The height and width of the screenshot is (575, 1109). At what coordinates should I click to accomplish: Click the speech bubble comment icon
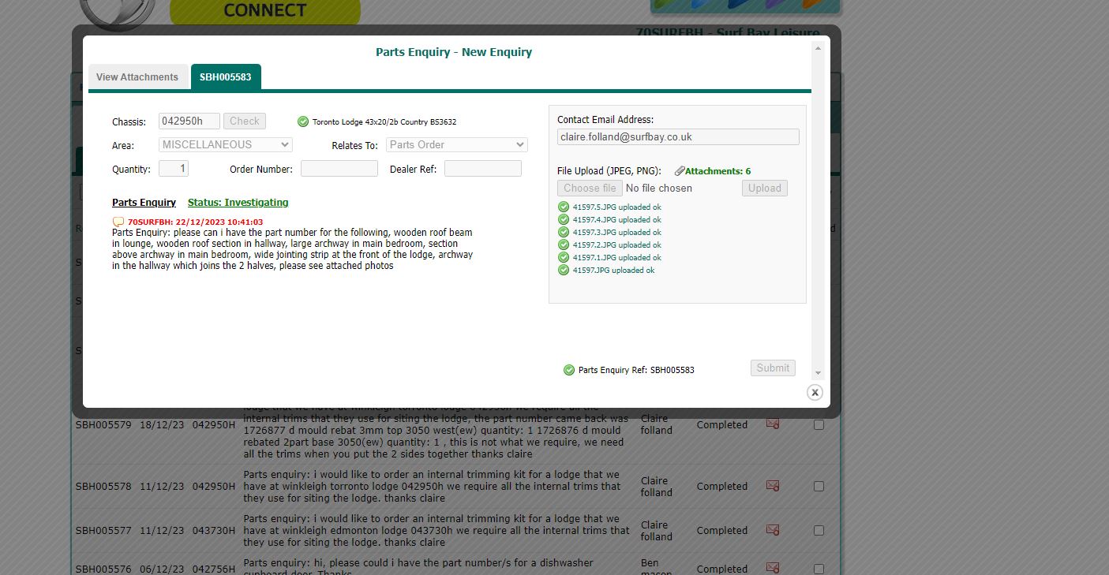coord(118,222)
